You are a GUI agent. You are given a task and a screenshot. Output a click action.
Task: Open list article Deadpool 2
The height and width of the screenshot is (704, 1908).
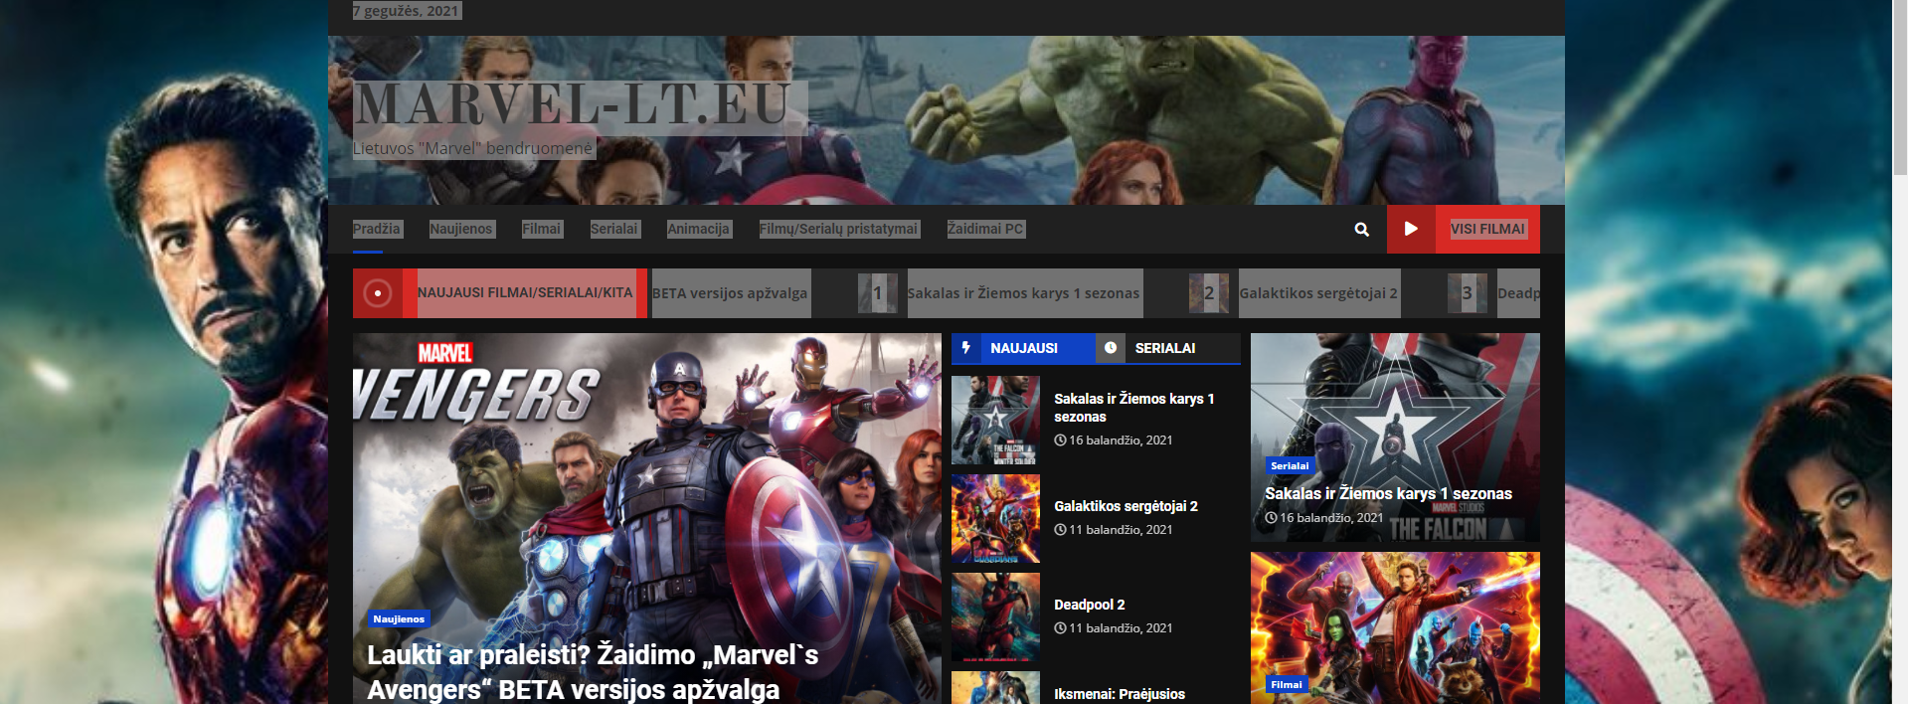pos(1090,605)
